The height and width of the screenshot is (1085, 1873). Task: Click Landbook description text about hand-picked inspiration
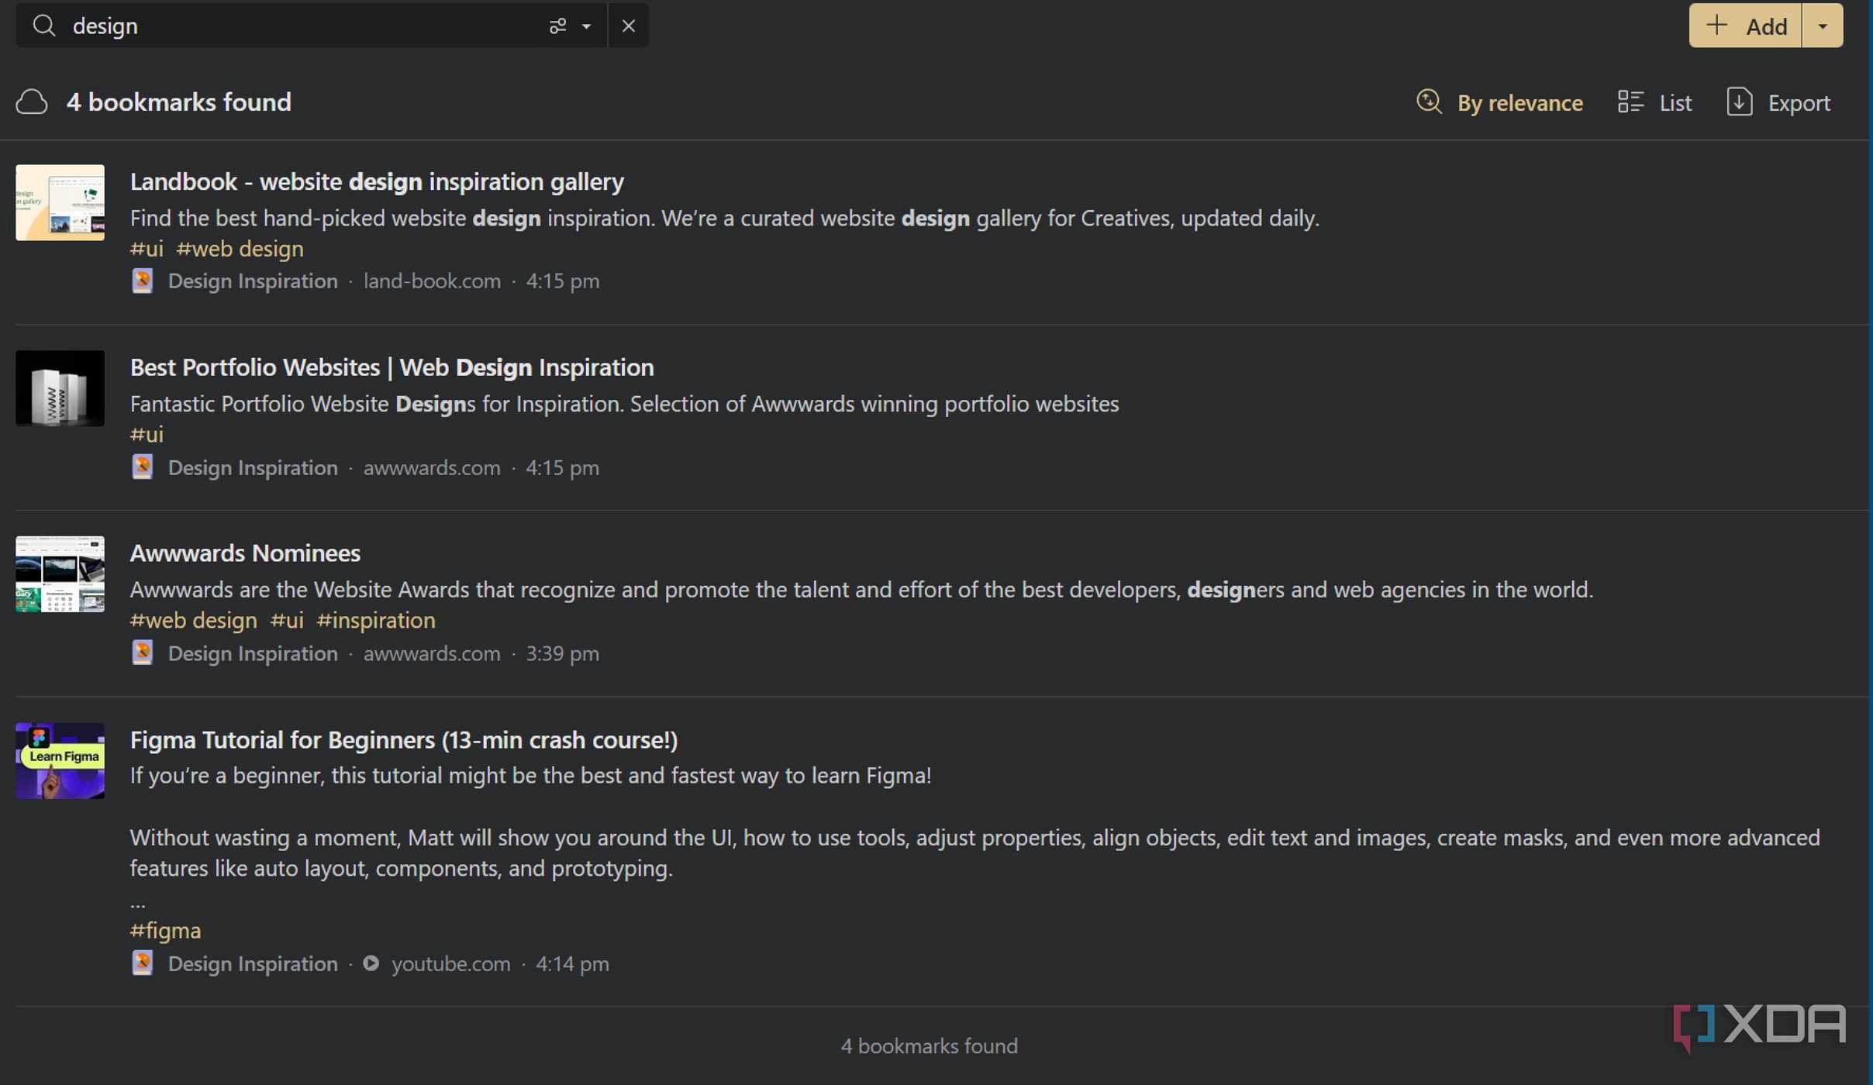pyautogui.click(x=724, y=219)
